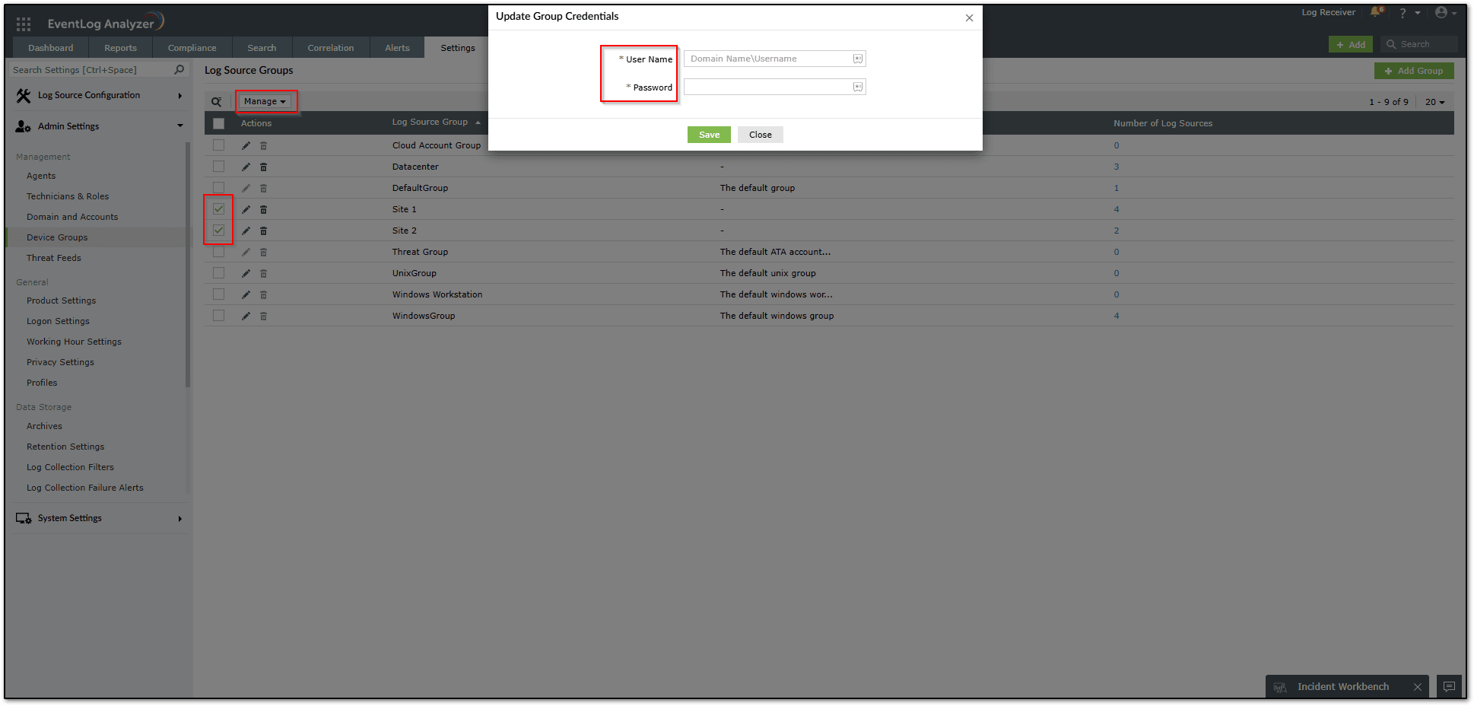1474x706 pixels.
Task: Check the DefaultGroup checkbox
Action: point(219,187)
